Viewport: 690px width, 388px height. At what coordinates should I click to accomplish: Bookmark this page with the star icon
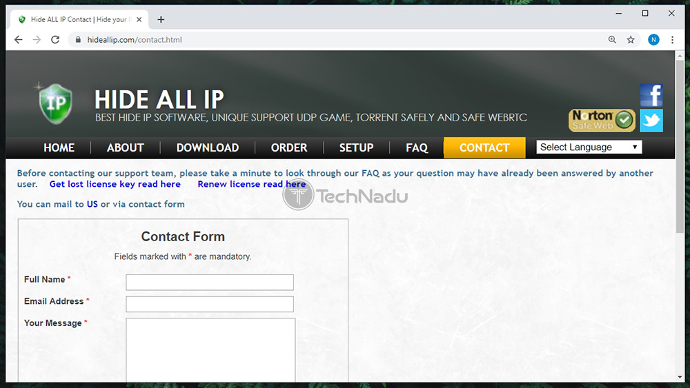631,39
